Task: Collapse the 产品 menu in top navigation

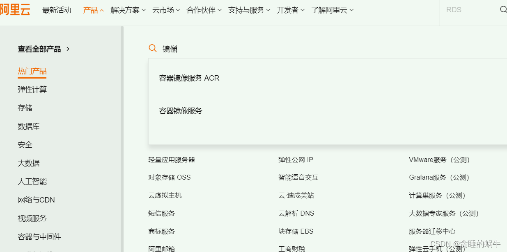Action: pyautogui.click(x=93, y=10)
